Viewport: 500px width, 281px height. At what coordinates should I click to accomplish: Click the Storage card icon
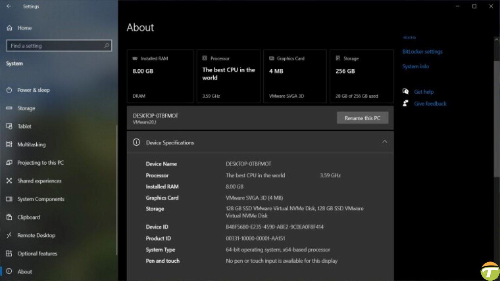338,58
